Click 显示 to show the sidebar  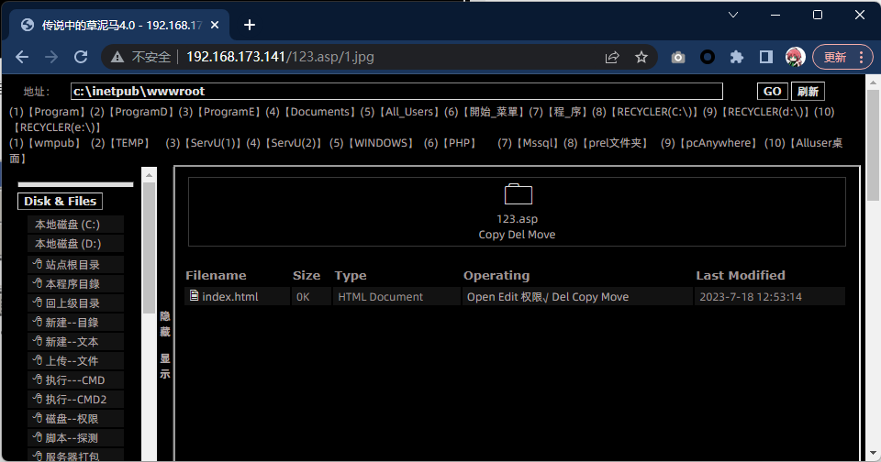[165, 366]
